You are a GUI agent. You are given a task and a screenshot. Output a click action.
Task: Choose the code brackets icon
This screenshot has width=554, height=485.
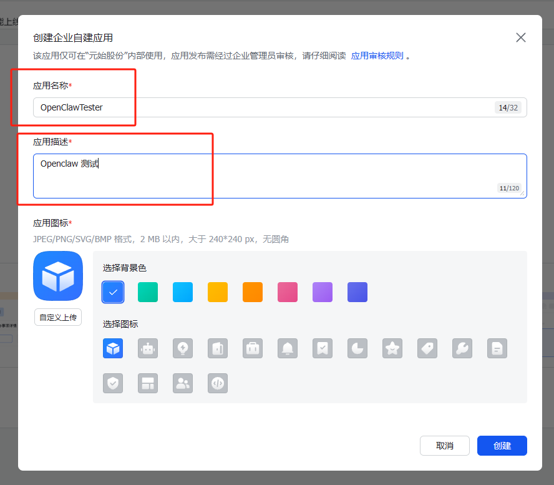point(218,383)
